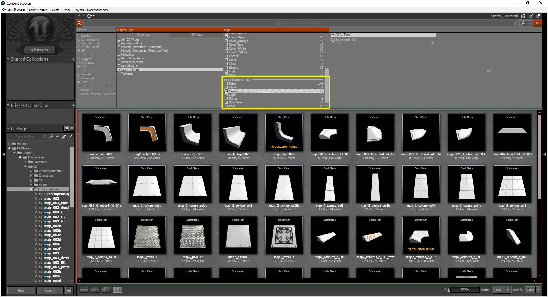Image resolution: width=548 pixels, height=297 pixels.
Task: Open search options wrench icon
Action: point(523,23)
